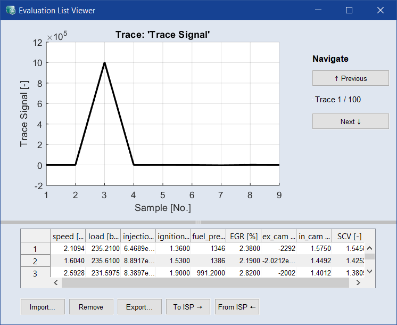Click the cell with value 1346
The height and width of the screenshot is (325, 397).
point(208,248)
